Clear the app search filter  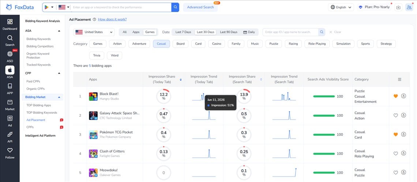(335, 32)
